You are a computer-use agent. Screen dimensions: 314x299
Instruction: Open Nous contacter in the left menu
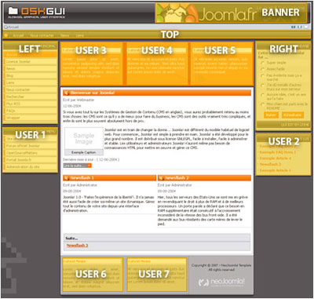coord(31,89)
